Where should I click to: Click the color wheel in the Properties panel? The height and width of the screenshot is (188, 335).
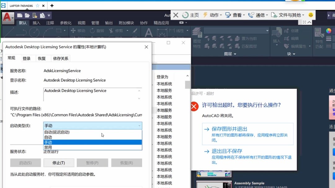(x=328, y=30)
